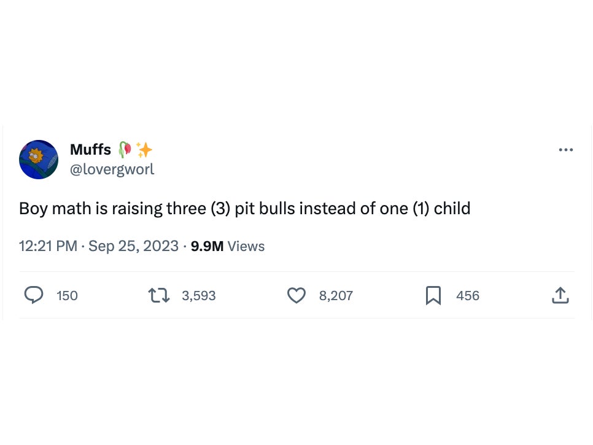
Task: Like the tweet with the heart icon
Action: [x=296, y=295]
